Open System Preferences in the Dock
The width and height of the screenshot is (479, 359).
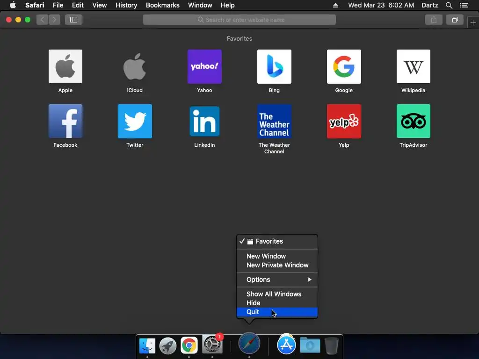point(212,345)
